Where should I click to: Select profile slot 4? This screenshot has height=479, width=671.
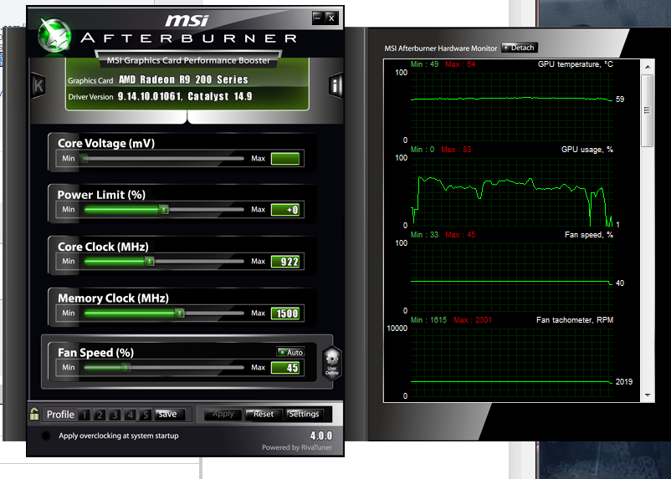130,415
